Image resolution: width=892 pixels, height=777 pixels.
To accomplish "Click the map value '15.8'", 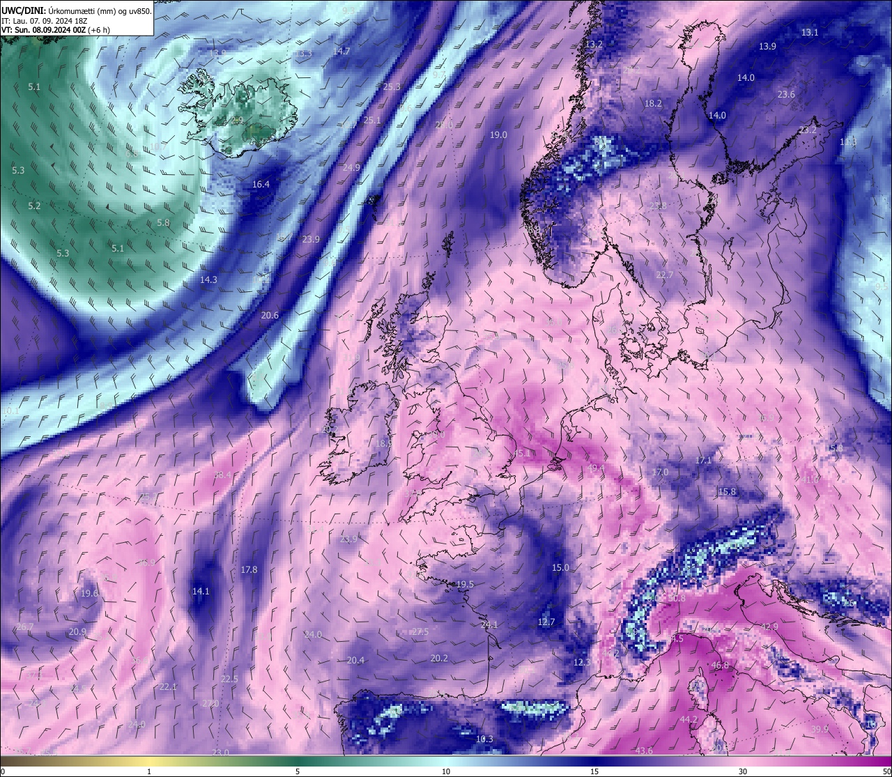I will 727,492.
